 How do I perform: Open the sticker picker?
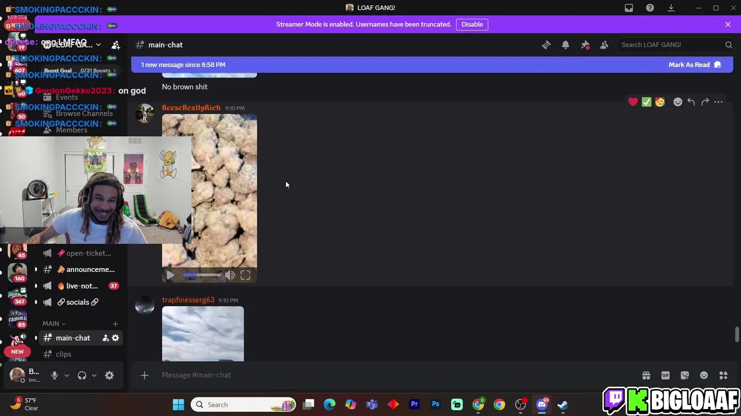(x=685, y=376)
